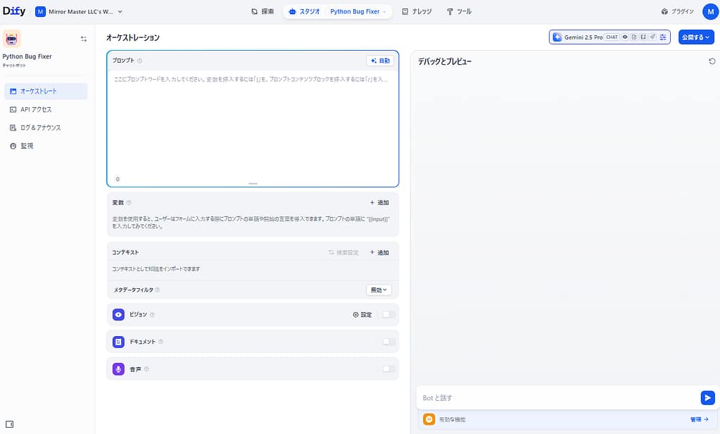Viewport: 720px width, 434px height.
Task: Open the user profile avatar M
Action: coord(709,11)
